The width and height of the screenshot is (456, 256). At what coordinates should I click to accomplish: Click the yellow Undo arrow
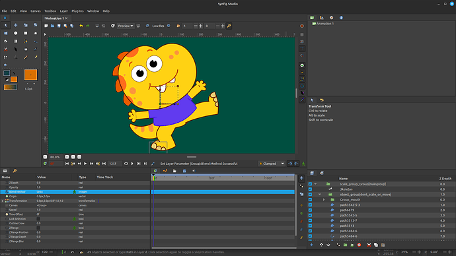click(x=81, y=26)
